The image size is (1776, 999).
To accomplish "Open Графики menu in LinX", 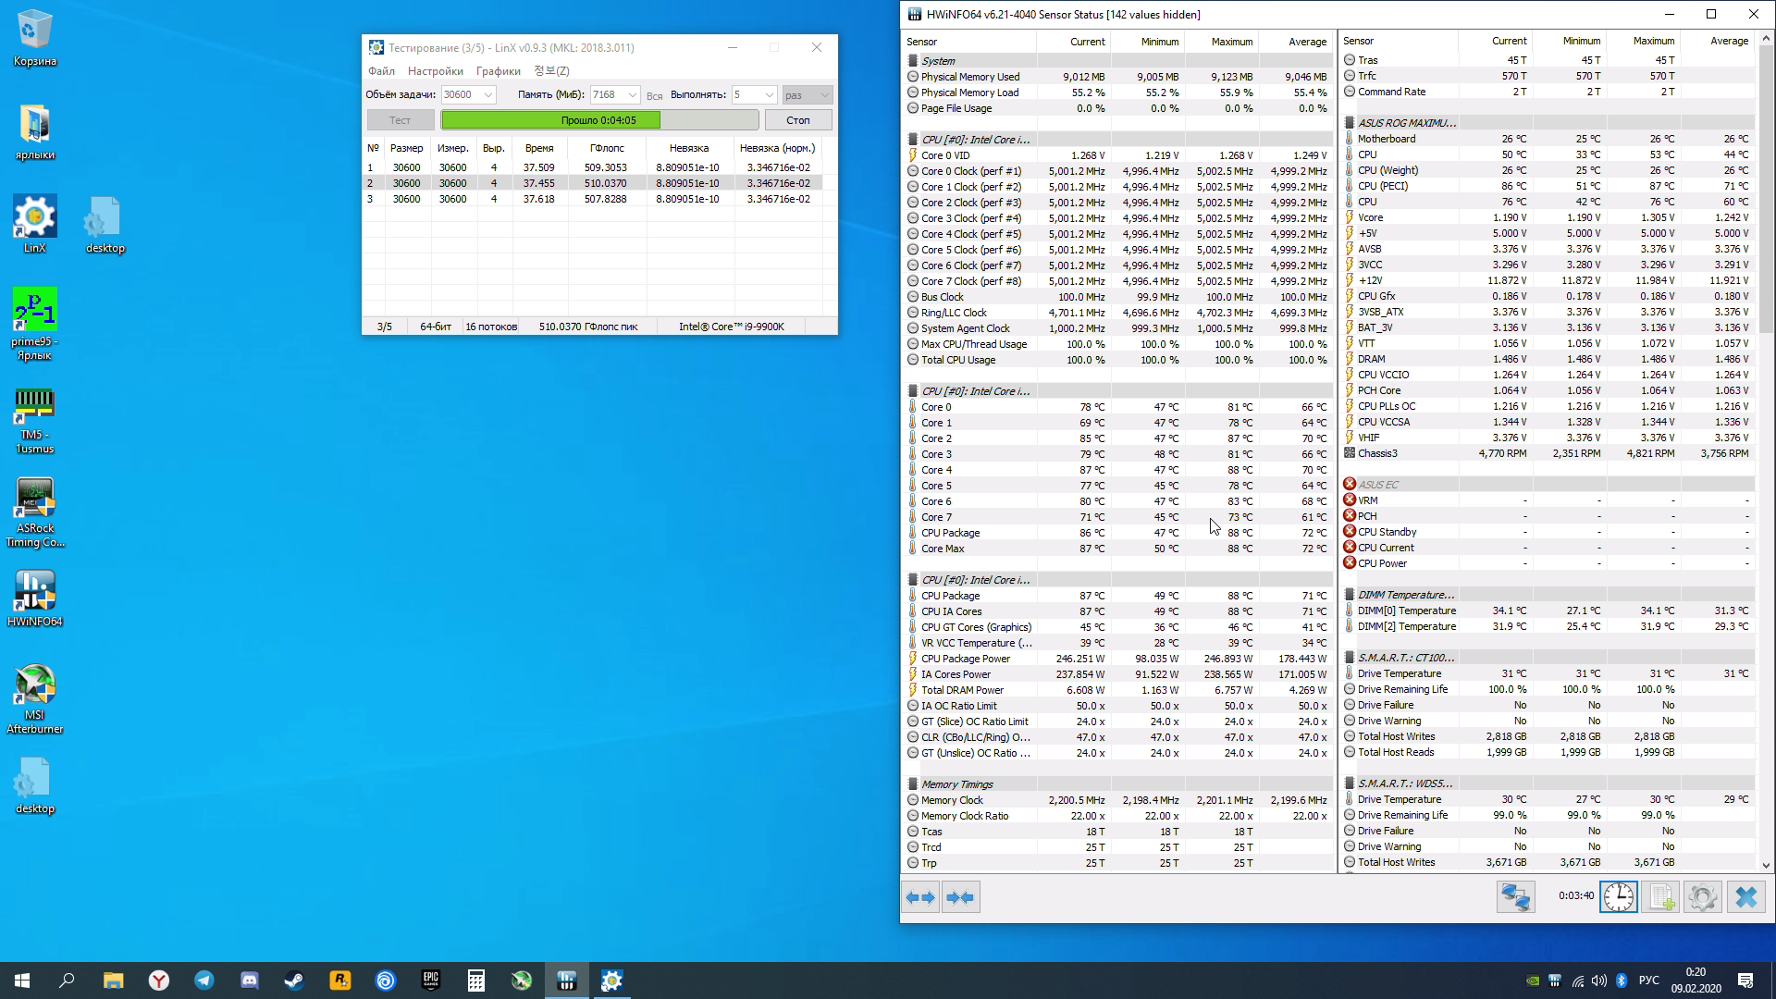I will click(x=499, y=71).
